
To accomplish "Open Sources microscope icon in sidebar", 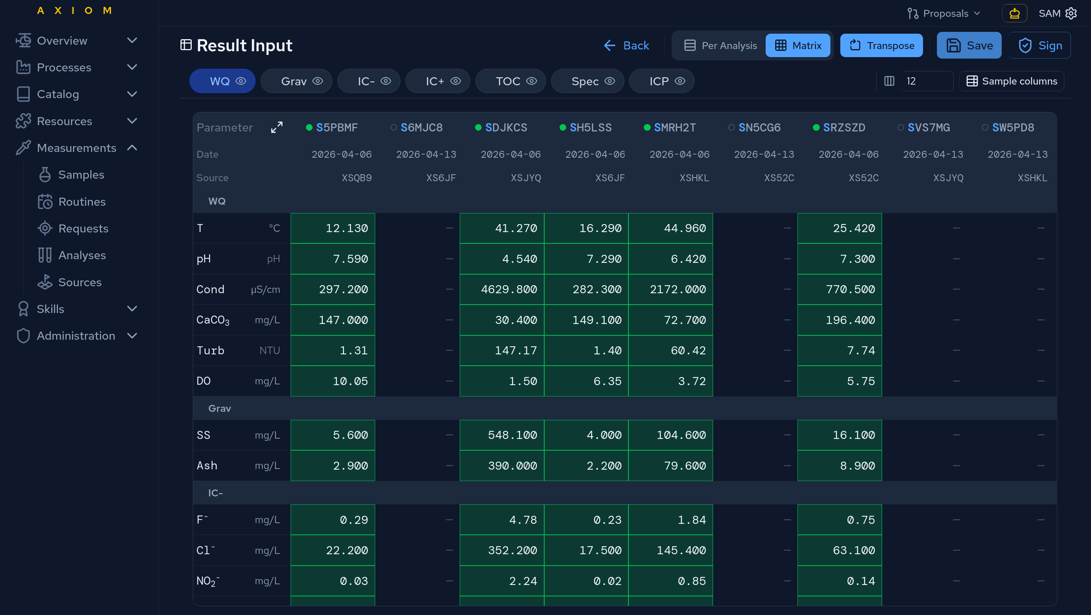I will click(x=45, y=282).
